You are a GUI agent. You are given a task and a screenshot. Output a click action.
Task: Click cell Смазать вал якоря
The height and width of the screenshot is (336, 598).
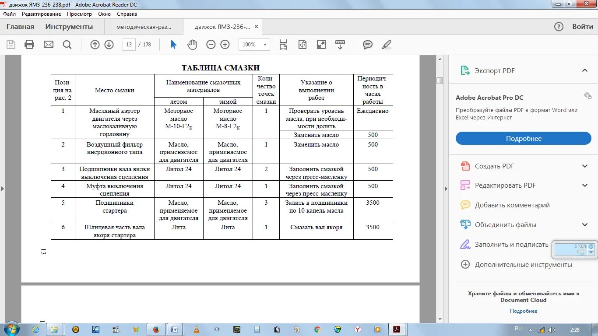point(317,227)
